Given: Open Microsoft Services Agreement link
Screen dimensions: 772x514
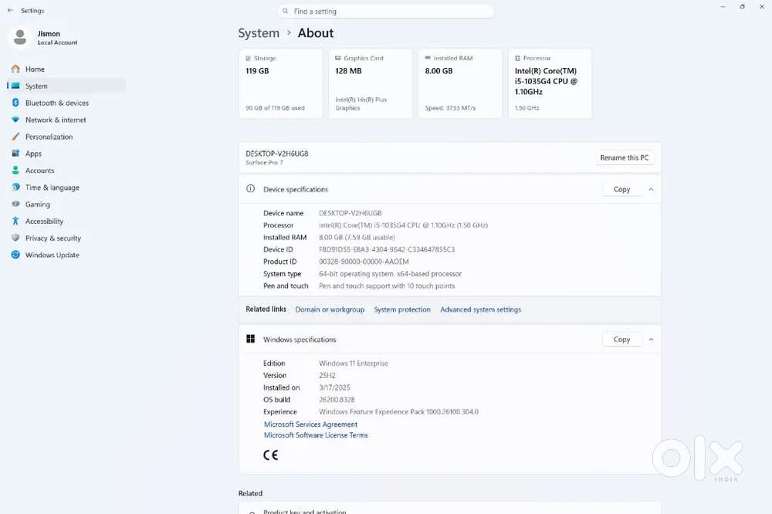Looking at the screenshot, I should pyautogui.click(x=310, y=424).
